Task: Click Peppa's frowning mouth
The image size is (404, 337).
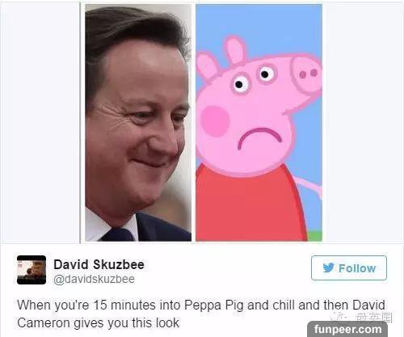Action: pos(259,138)
